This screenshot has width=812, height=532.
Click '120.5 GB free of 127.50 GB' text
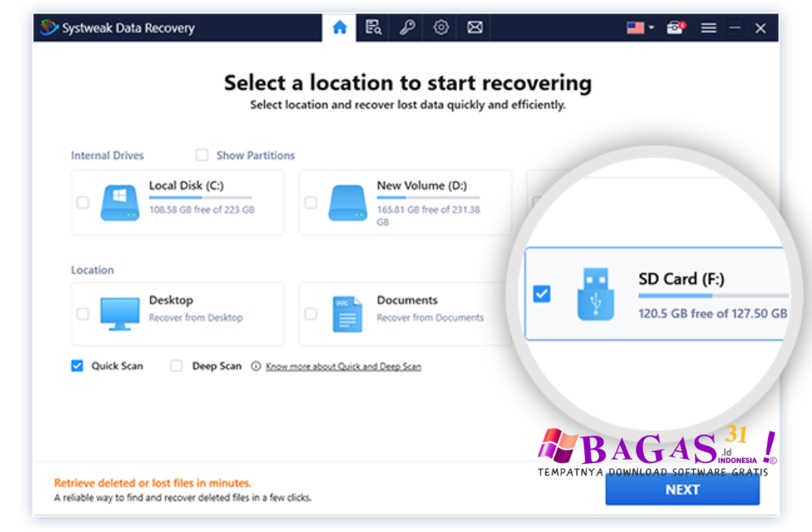[x=713, y=314]
